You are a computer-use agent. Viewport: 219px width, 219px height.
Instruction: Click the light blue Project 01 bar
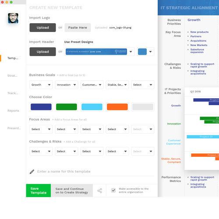[x=203, y=137]
